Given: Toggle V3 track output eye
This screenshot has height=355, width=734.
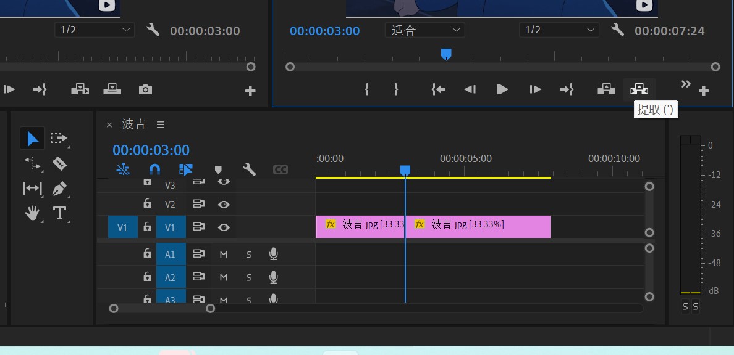Looking at the screenshot, I should pyautogui.click(x=224, y=181).
